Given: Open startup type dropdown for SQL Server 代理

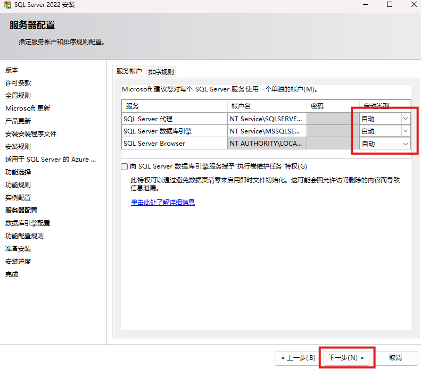Looking at the screenshot, I should click(x=405, y=119).
